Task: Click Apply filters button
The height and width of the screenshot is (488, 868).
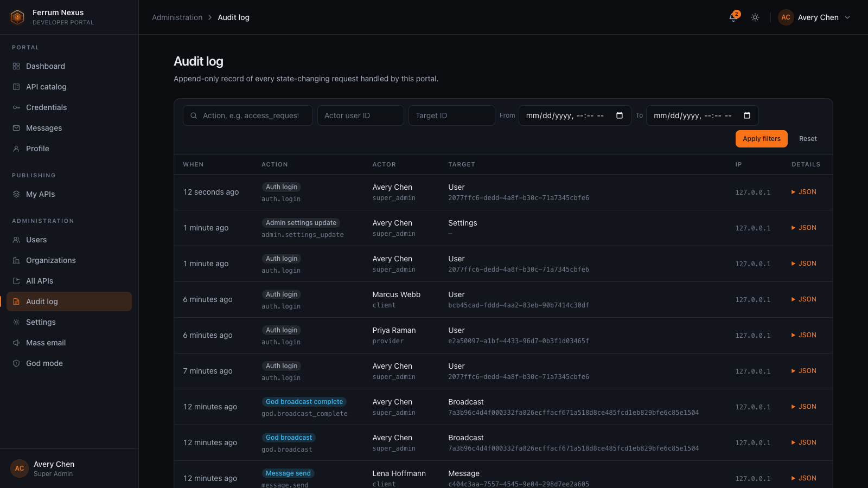Action: (761, 139)
